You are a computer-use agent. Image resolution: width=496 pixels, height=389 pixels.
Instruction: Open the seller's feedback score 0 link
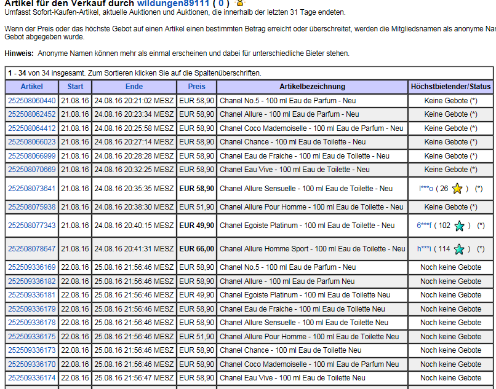(x=221, y=4)
